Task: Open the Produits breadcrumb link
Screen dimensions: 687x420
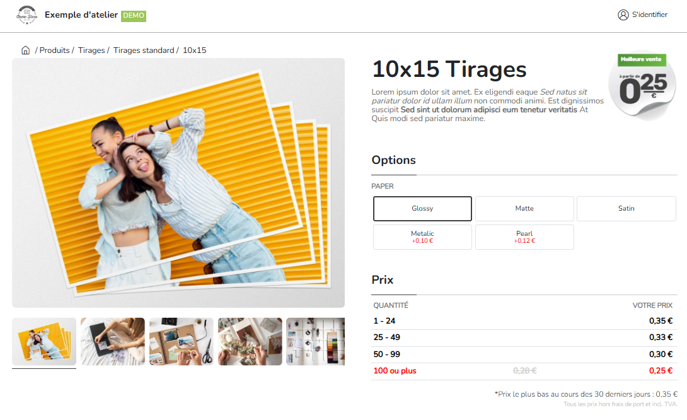Action: coord(54,50)
